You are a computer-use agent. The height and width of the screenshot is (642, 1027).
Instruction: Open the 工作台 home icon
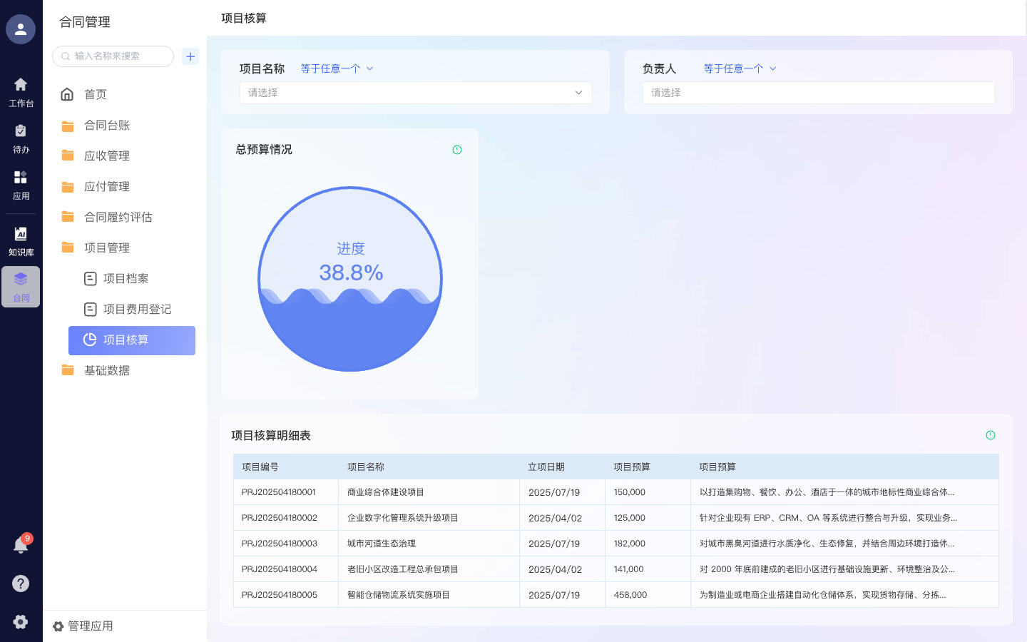coord(21,92)
